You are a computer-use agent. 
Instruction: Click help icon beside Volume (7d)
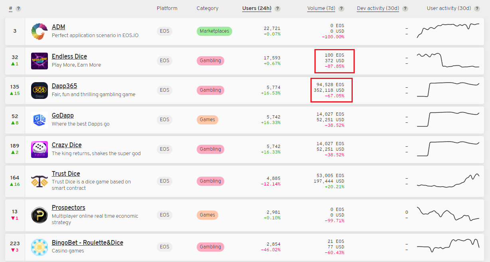click(341, 8)
